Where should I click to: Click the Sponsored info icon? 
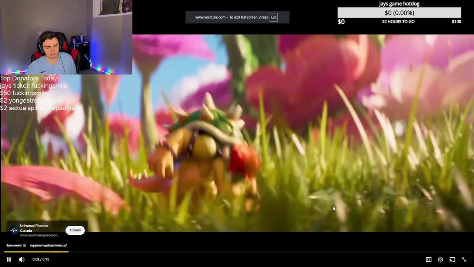(24, 245)
